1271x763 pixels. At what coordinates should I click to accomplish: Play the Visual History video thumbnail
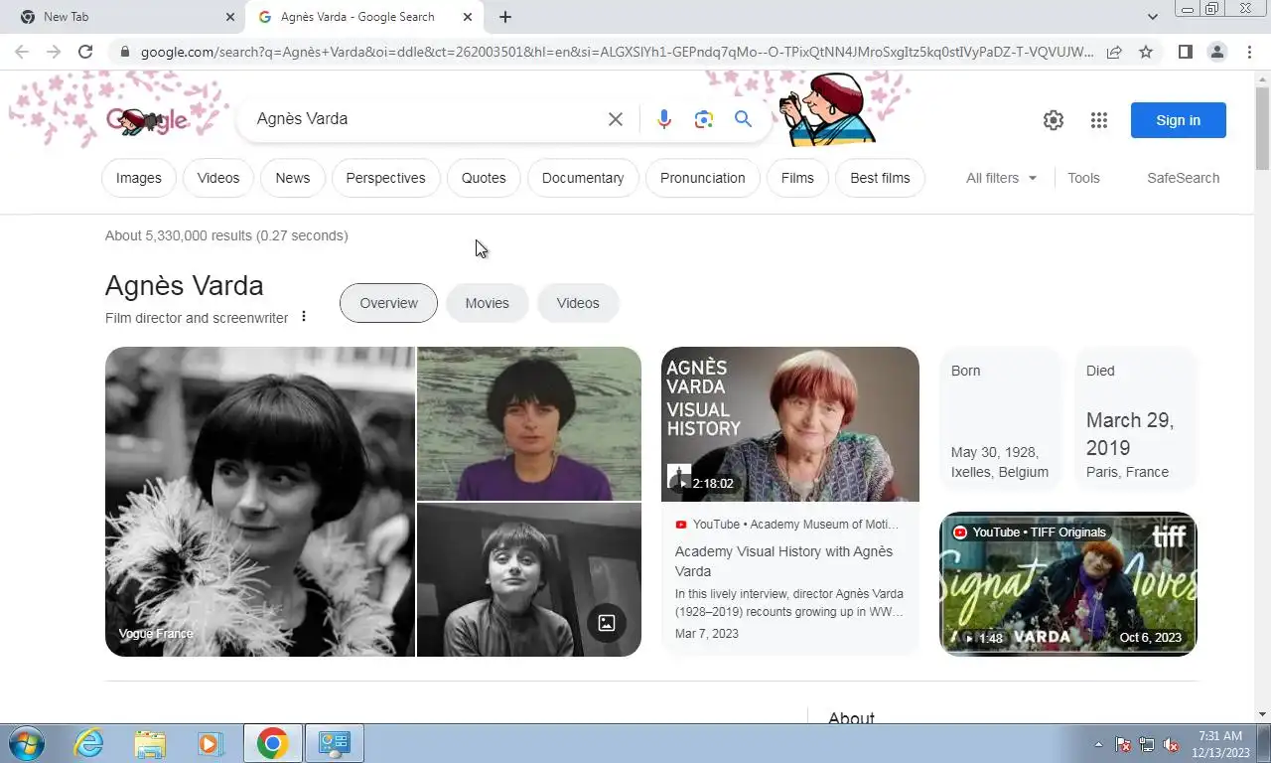coord(790,424)
